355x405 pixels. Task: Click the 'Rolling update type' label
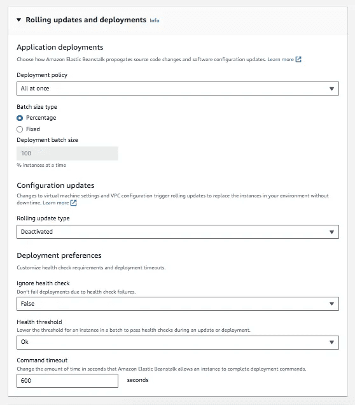click(x=43, y=218)
